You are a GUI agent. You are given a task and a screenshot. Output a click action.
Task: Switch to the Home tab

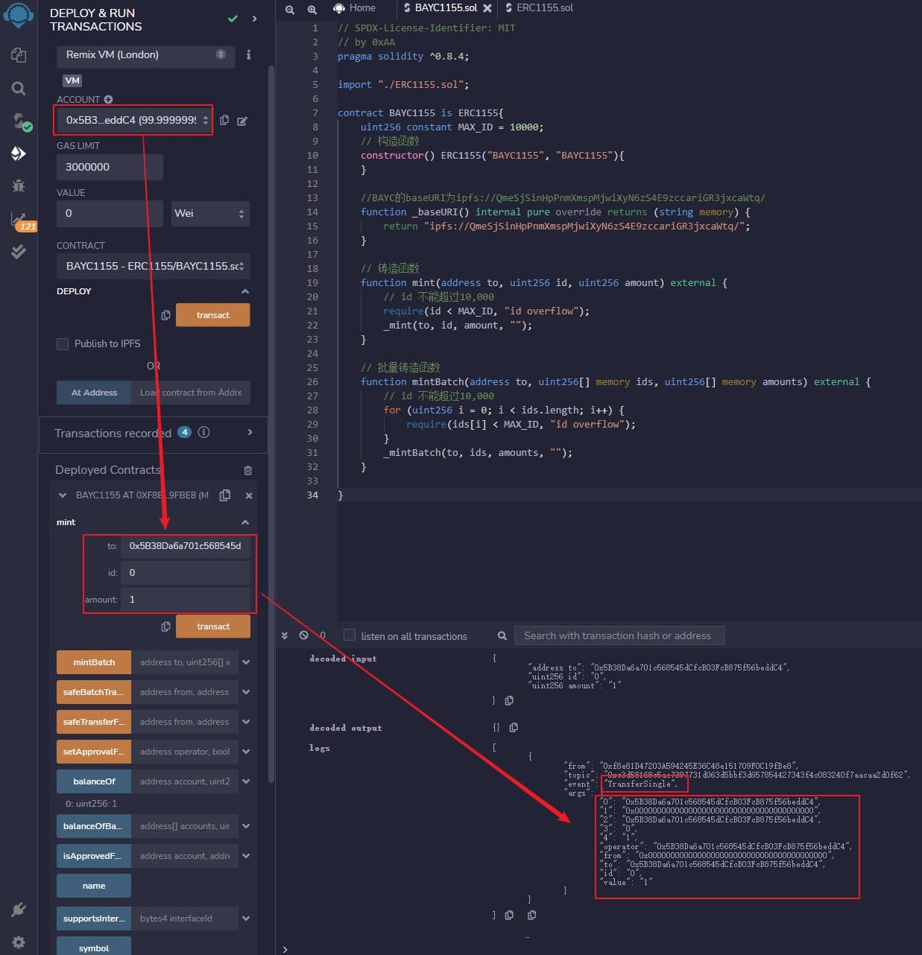click(x=355, y=8)
